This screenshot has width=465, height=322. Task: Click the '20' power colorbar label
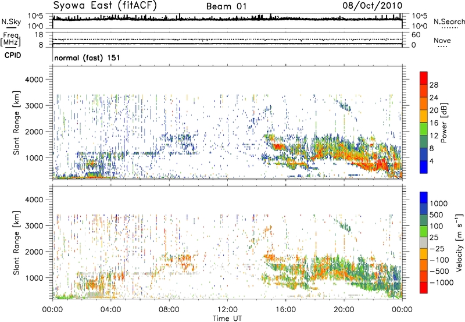pyautogui.click(x=434, y=110)
